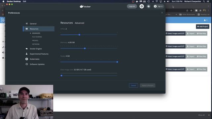Open Reading List in browser bookmarks bar
Viewport: 212px width, 119px height.
click(203, 15)
